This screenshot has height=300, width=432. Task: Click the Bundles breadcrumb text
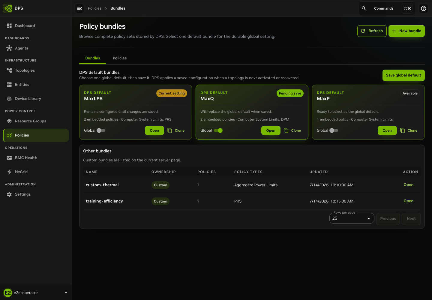118,8
